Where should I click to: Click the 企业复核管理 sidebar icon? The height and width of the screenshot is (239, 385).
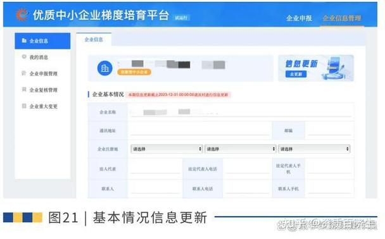point(24,89)
